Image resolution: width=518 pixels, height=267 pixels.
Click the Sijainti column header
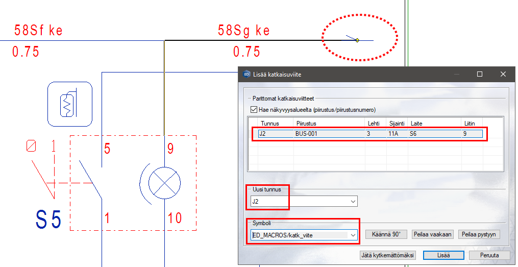click(397, 123)
